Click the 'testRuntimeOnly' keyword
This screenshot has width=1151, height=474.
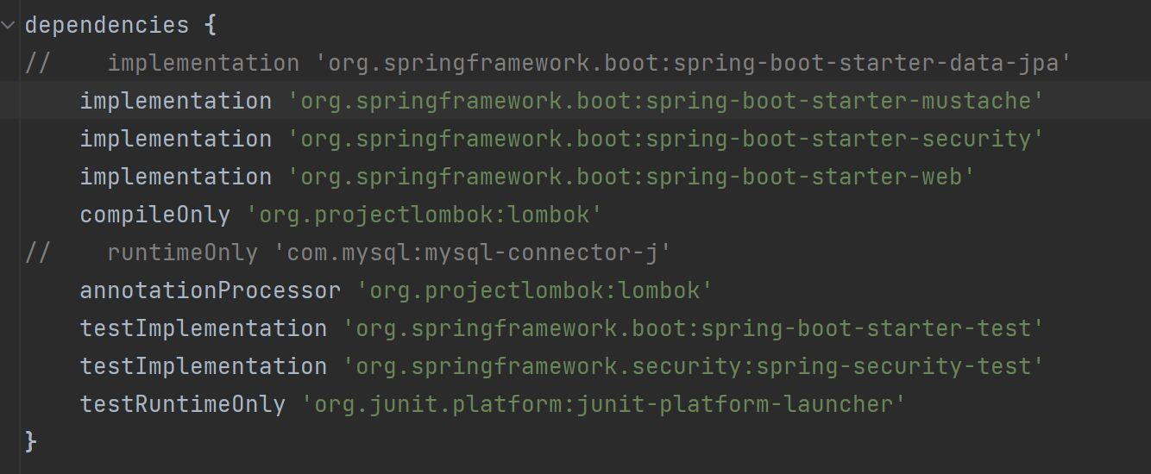point(183,404)
